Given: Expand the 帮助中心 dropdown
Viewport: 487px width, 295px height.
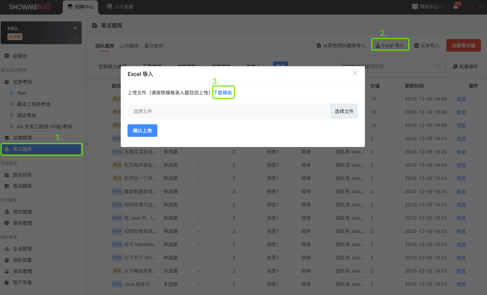Looking at the screenshot, I should [428, 7].
